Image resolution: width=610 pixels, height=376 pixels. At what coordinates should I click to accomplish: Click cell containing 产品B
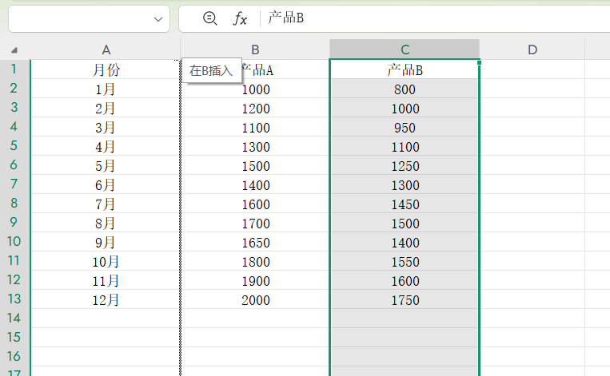pyautogui.click(x=405, y=70)
